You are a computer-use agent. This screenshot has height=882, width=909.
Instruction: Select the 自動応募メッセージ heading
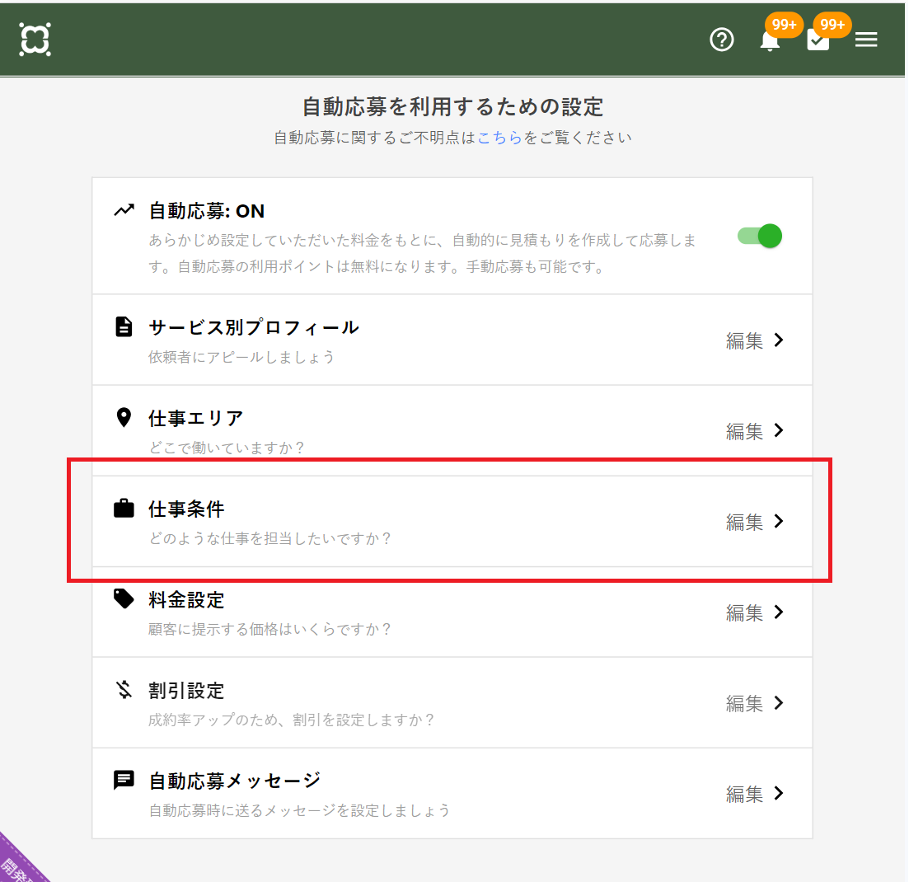pos(235,781)
